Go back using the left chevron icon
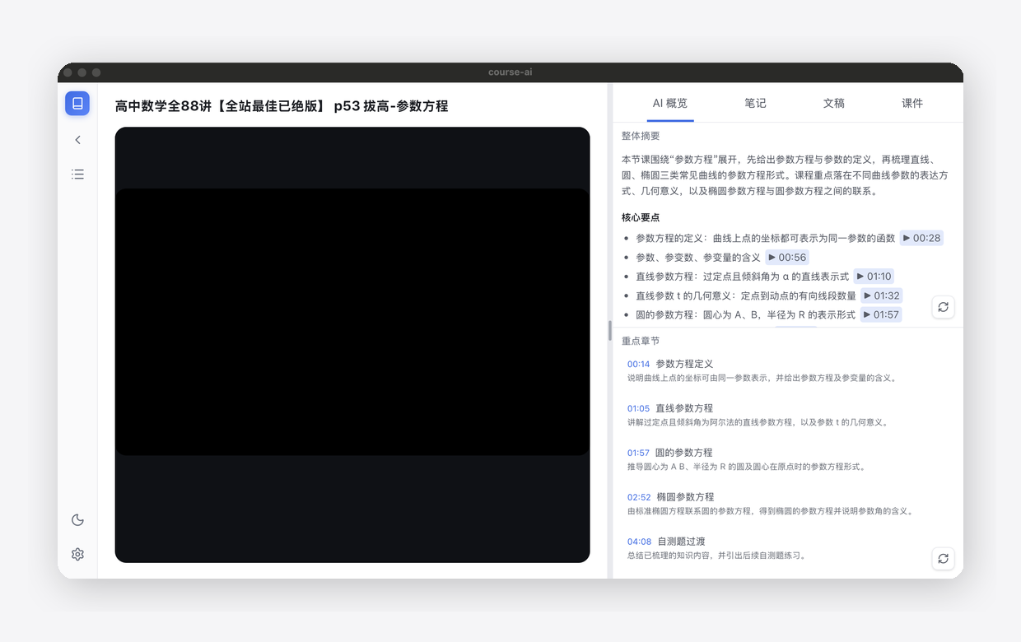 (x=77, y=140)
